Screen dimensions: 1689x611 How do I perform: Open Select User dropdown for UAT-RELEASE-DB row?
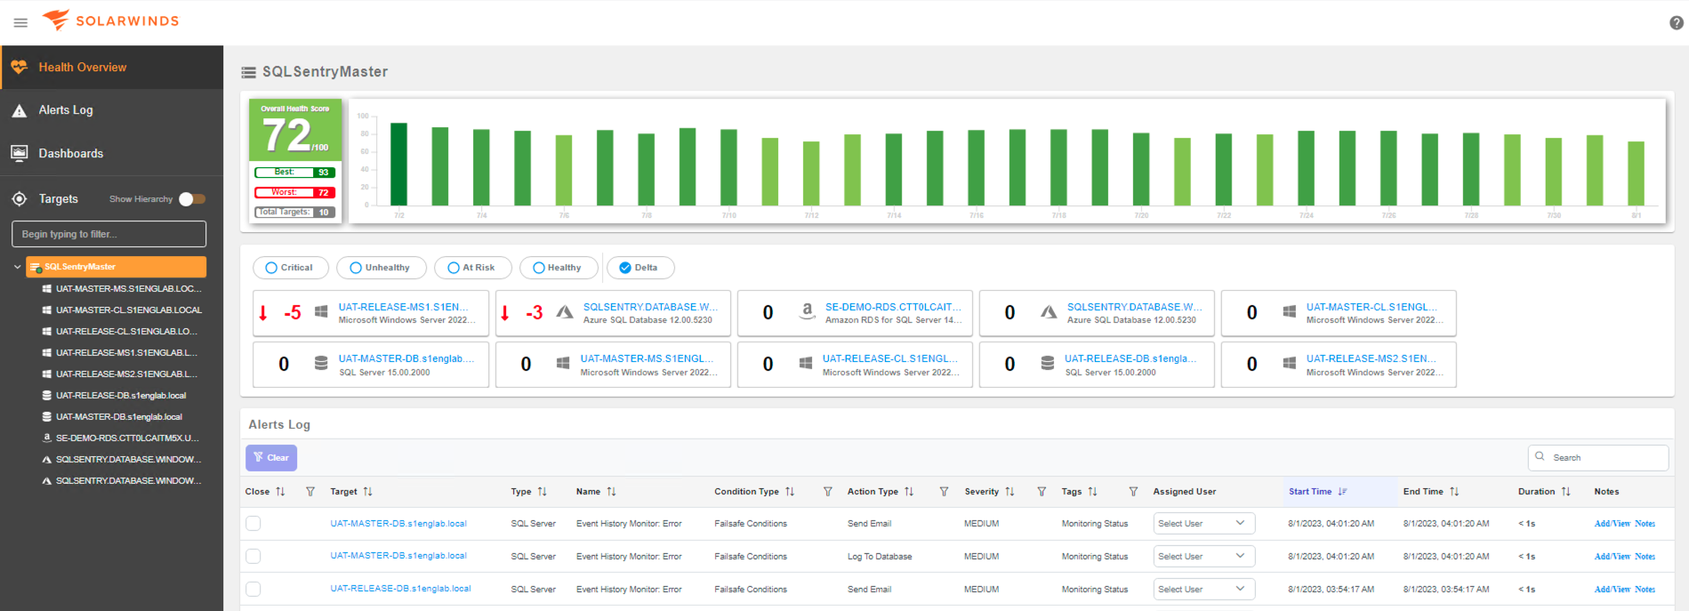[1204, 589]
